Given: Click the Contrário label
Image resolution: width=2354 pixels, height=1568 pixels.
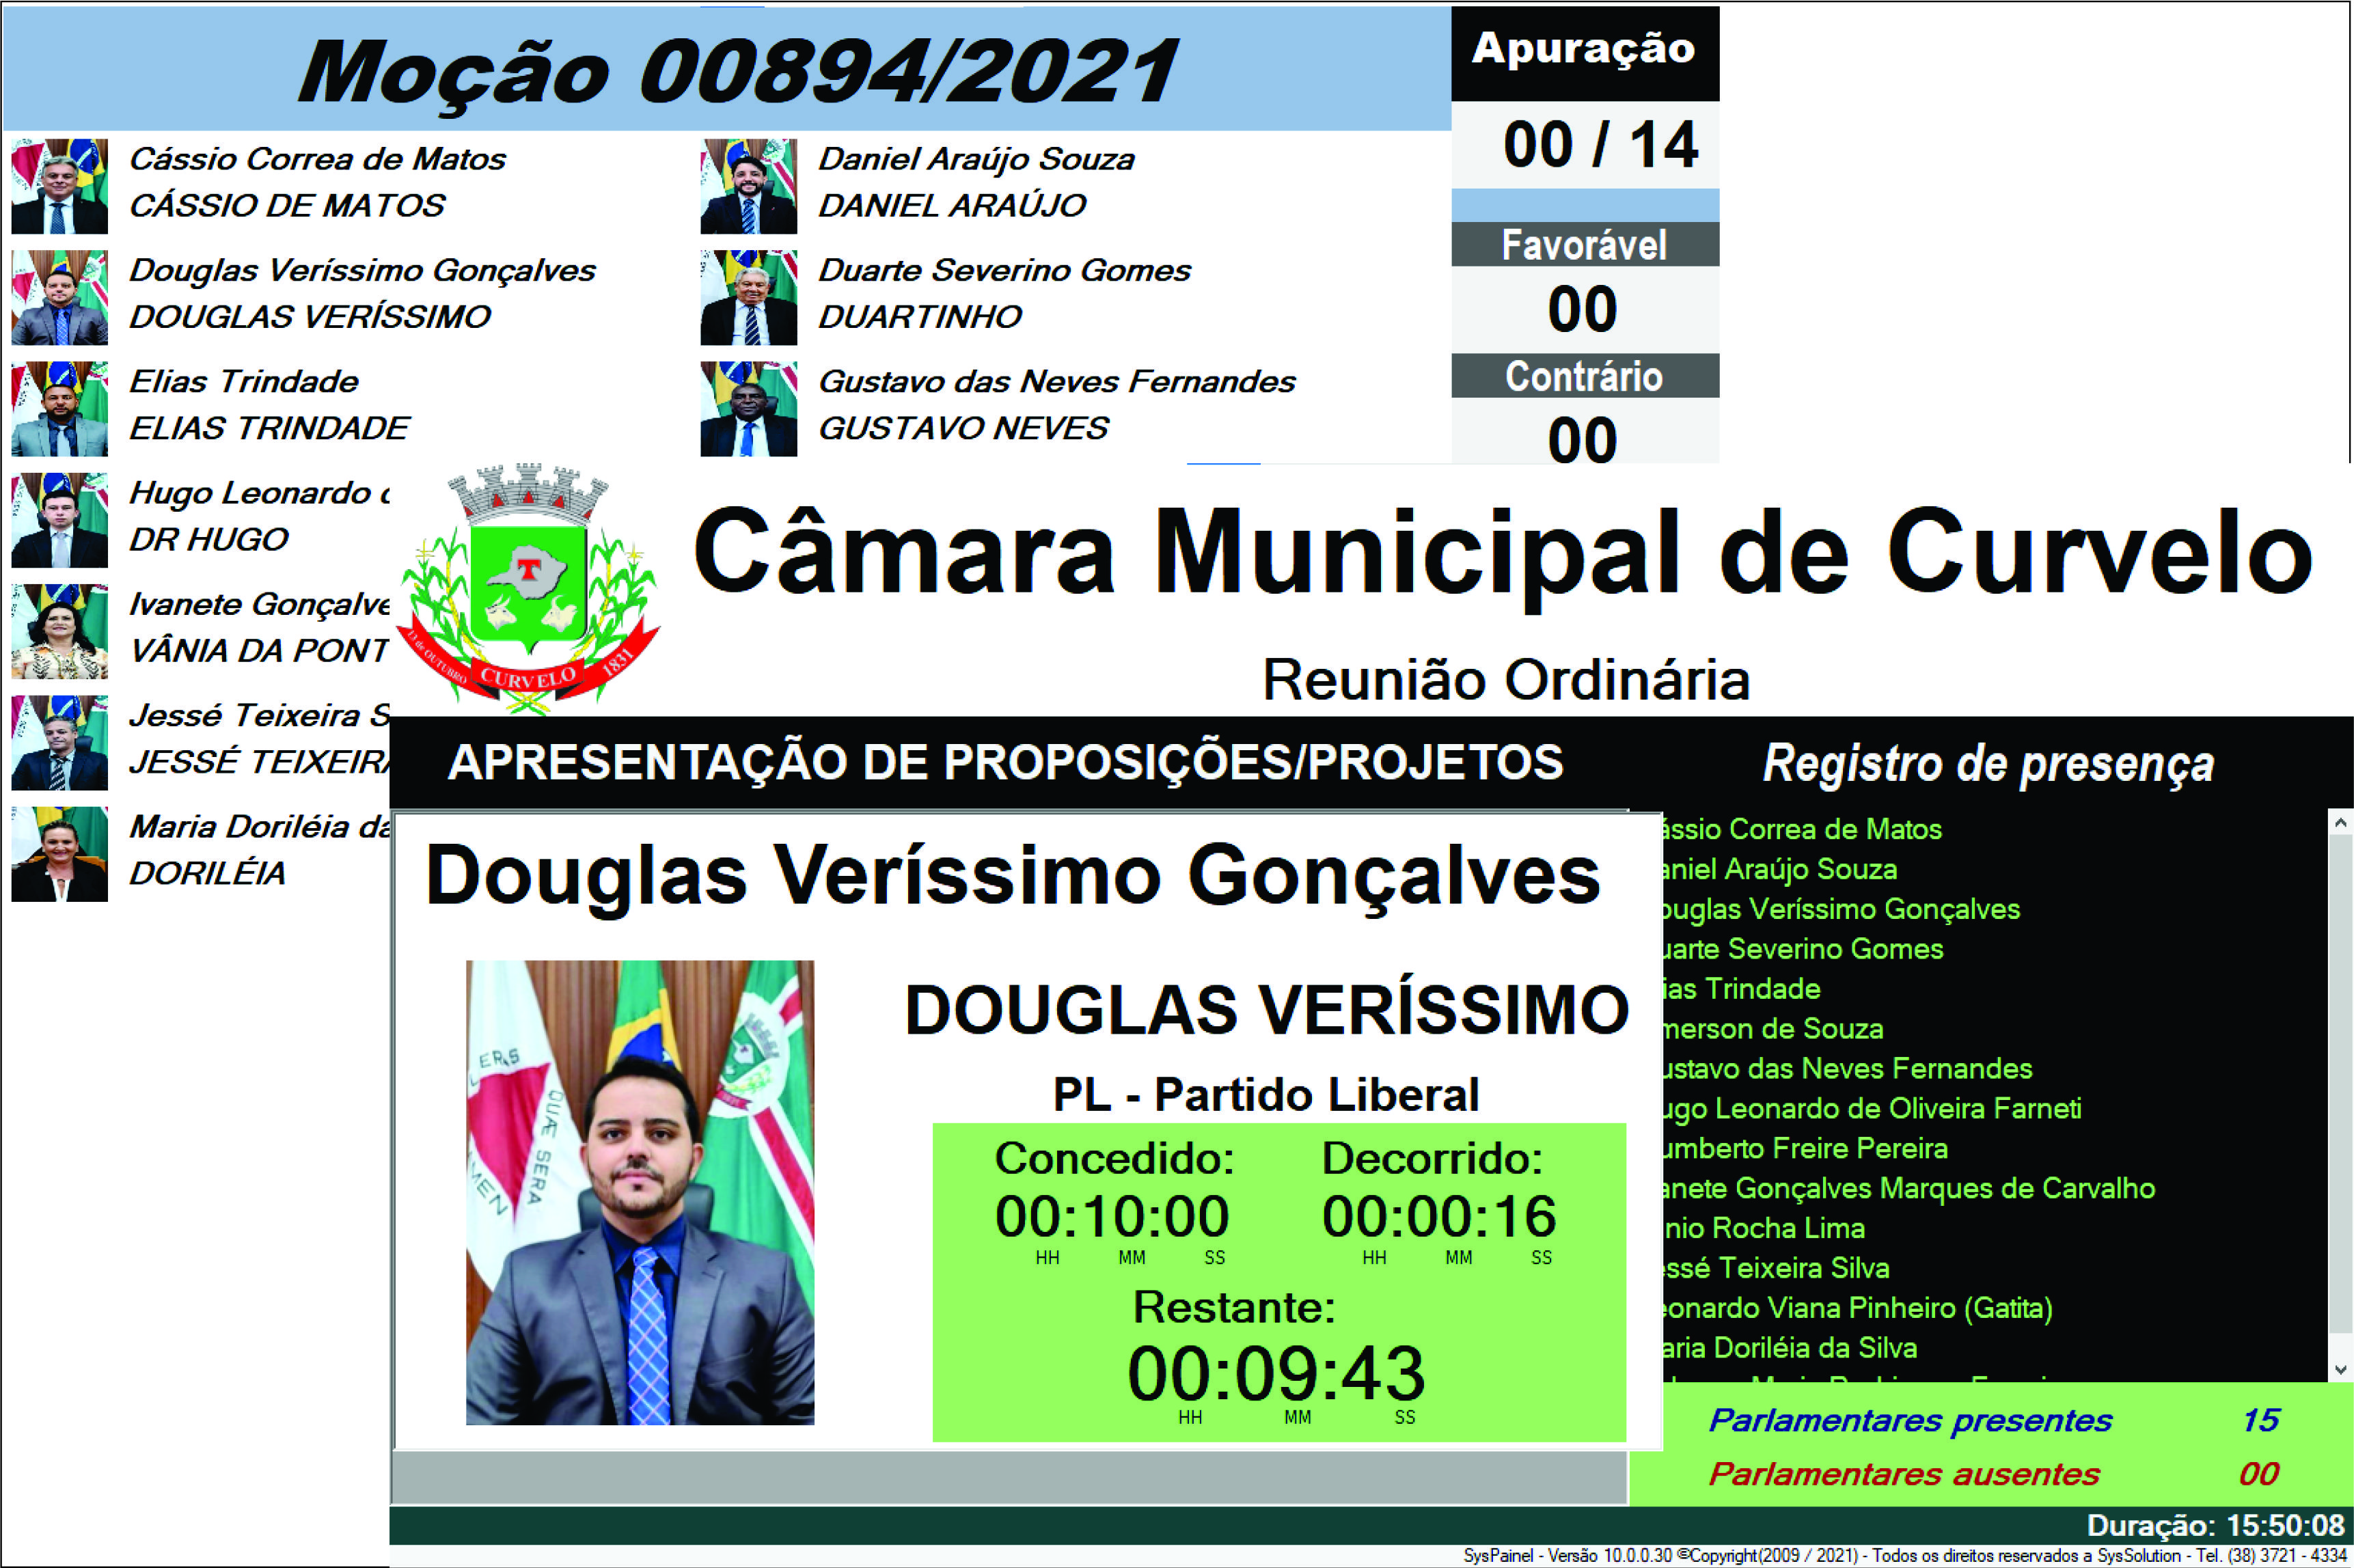Looking at the screenshot, I should pyautogui.click(x=1584, y=377).
